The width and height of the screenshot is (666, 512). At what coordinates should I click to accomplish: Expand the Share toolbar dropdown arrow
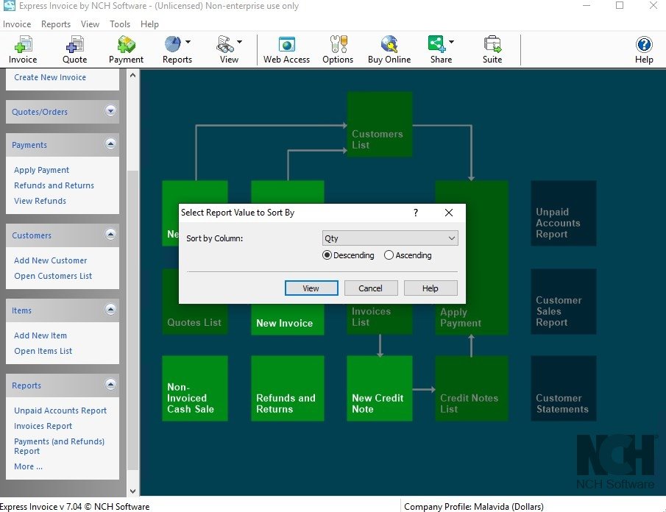[x=451, y=42]
